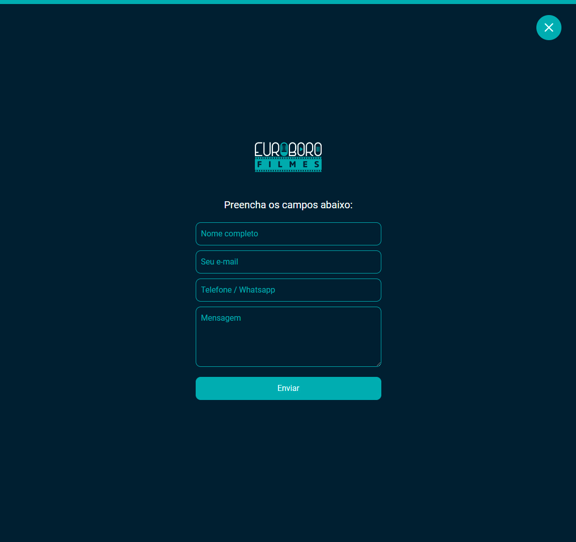The image size is (576, 542).
Task: Focus the Mensagem text area
Action: point(289,337)
